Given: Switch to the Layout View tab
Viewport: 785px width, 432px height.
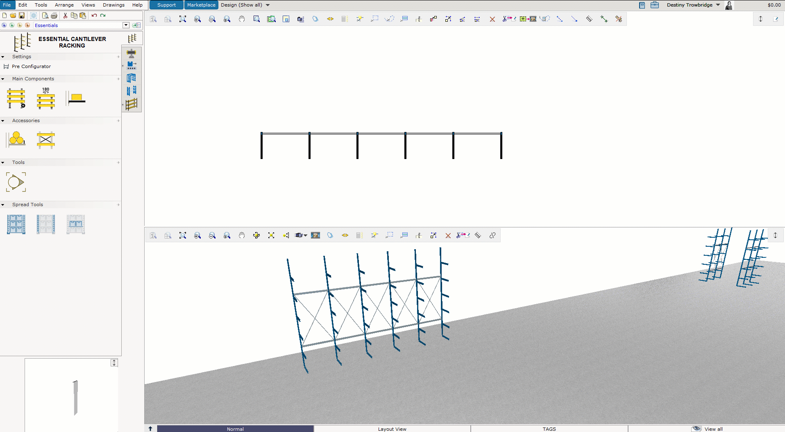Looking at the screenshot, I should tap(392, 429).
